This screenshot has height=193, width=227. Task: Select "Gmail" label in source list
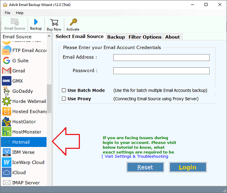tap(19, 71)
